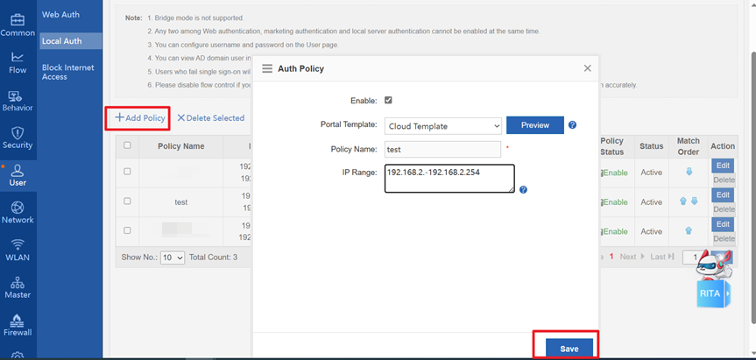Open WLAN wireless settings icon
Viewport: 756px width, 360px height.
tap(18, 250)
